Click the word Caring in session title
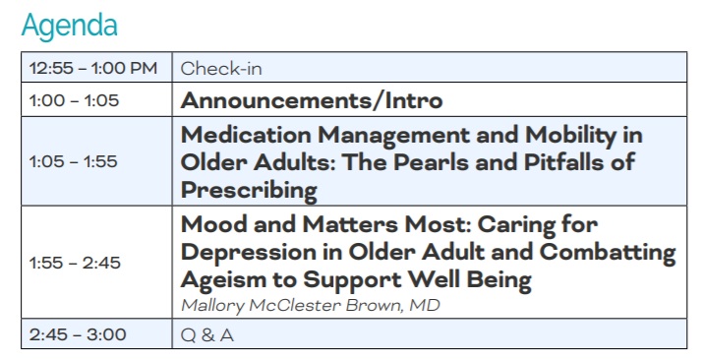Screen dimensions: 705x360 pos(516,225)
